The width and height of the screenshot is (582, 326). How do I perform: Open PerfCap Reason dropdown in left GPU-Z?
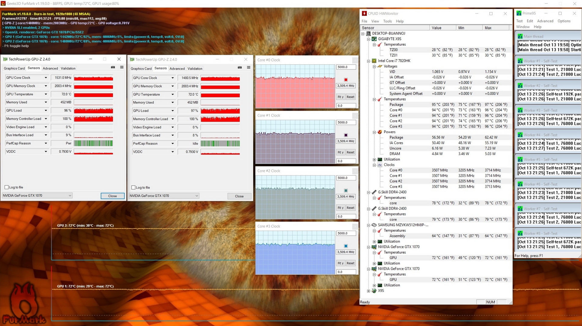pyautogui.click(x=46, y=143)
